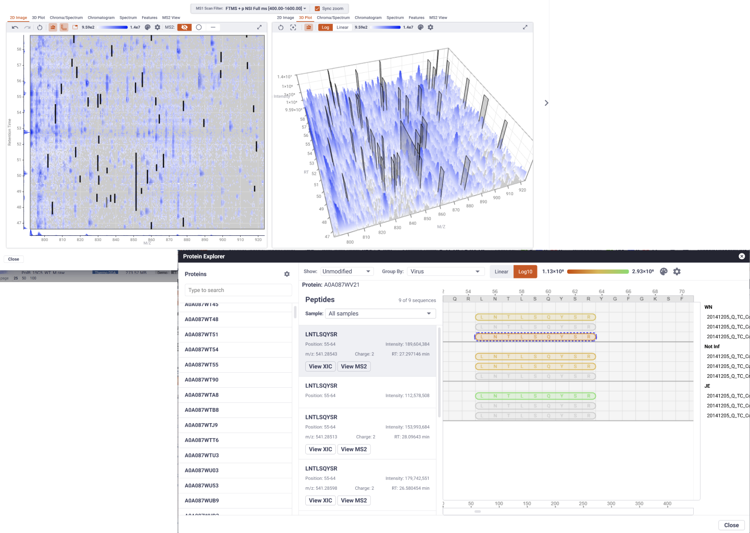Toggle MS2 marker visibility with the eye icon
Screen dimensions: 750x533
(184, 27)
